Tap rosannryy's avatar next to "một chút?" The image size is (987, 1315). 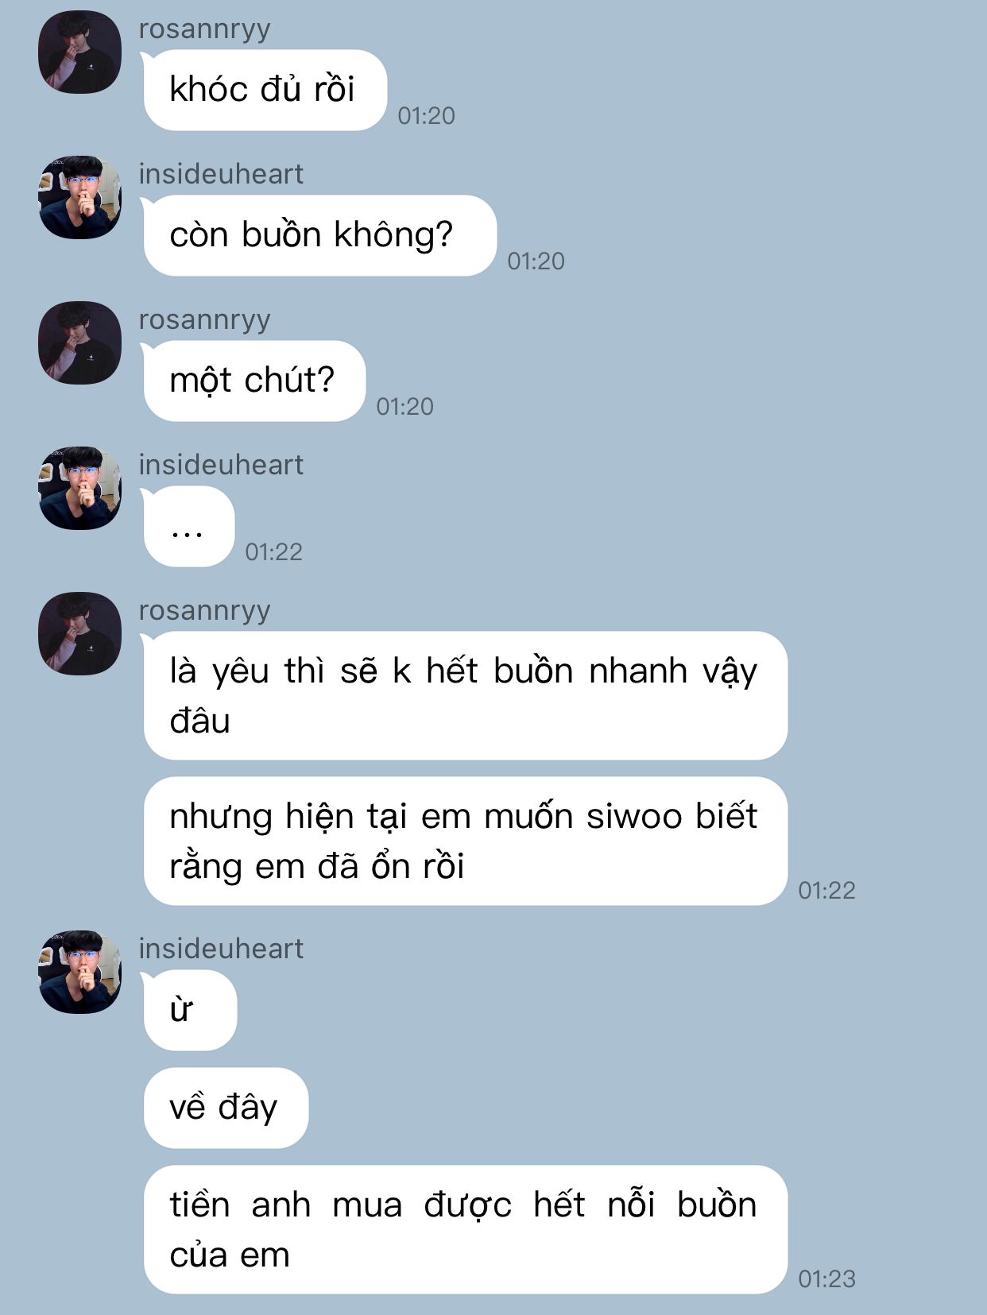(79, 342)
